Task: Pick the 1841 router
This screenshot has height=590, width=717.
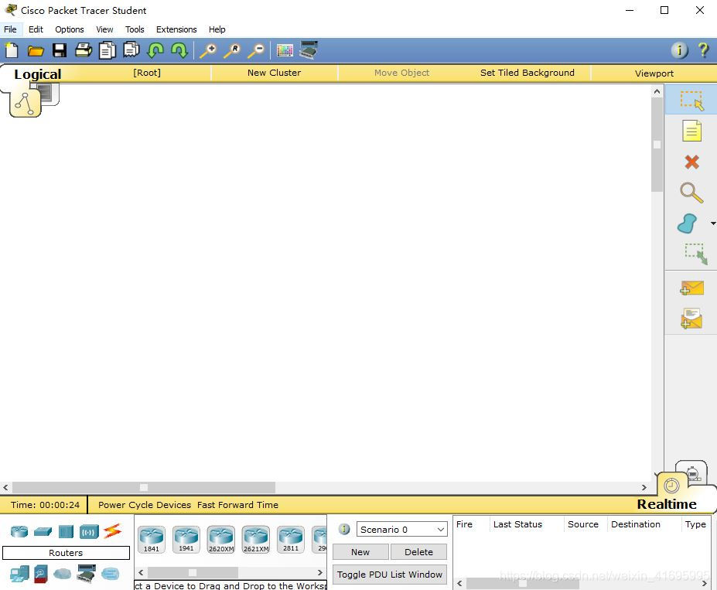Action: click(x=152, y=539)
